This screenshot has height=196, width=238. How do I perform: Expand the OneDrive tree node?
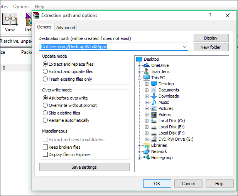(x=139, y=65)
